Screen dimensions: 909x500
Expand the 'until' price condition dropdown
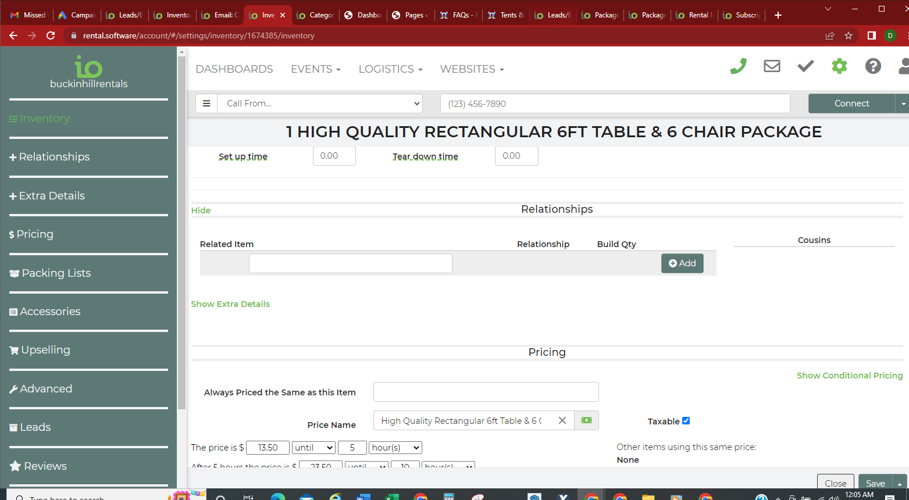point(313,448)
